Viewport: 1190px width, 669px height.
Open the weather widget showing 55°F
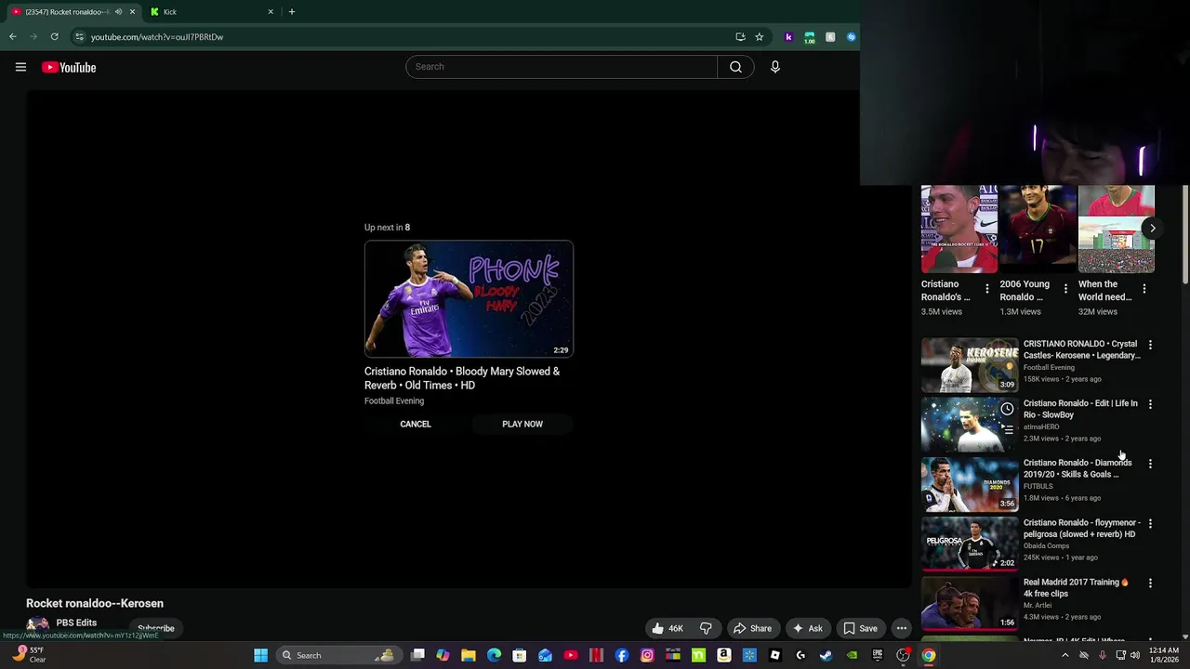[x=28, y=655]
